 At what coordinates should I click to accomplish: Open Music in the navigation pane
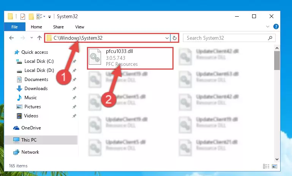pyautogui.click(x=30, y=98)
